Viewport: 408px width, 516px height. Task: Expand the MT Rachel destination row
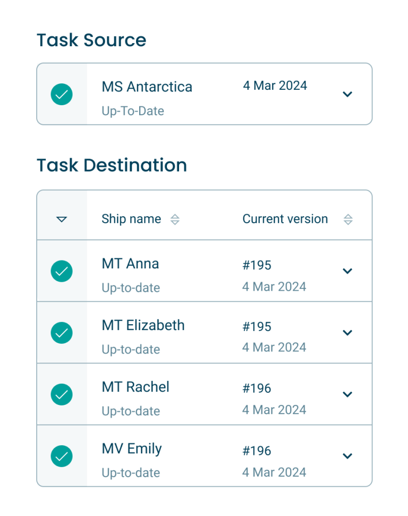coord(347,394)
